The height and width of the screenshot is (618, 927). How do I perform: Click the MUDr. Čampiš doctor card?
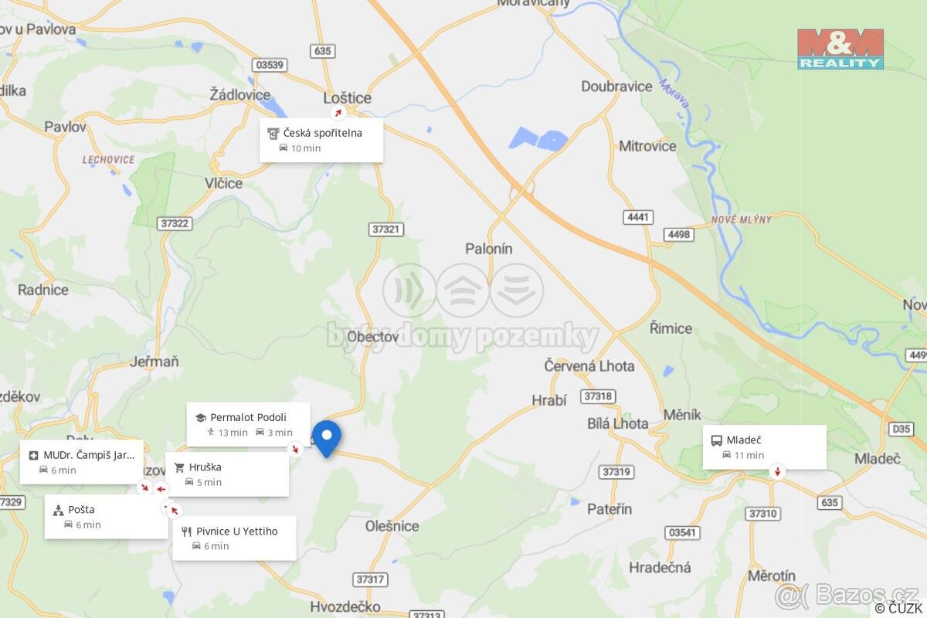(82, 462)
